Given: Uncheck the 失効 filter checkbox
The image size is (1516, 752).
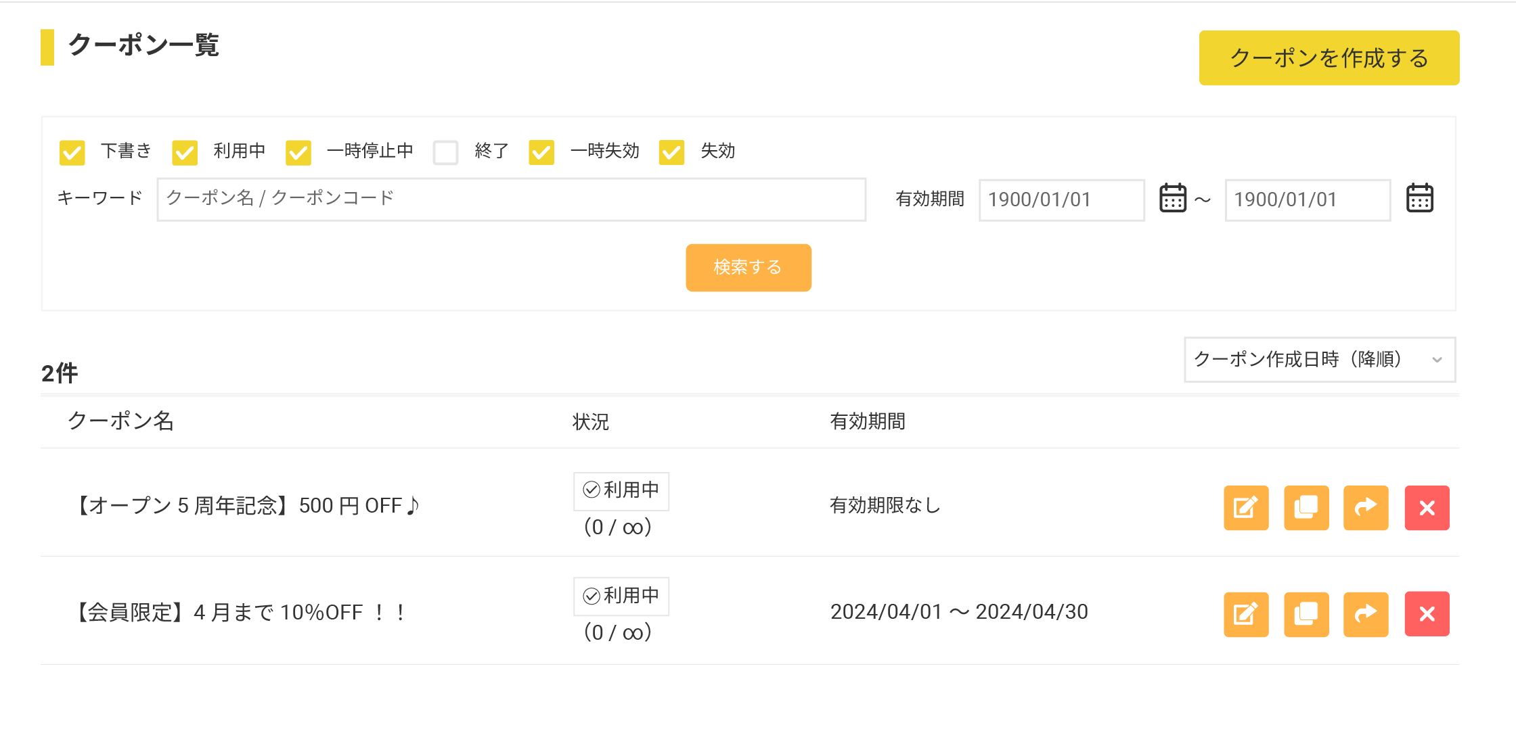Looking at the screenshot, I should [671, 152].
